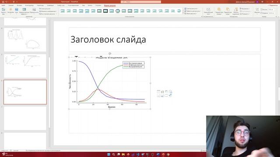Select current slide thumbnail with SIR chart
The width and height of the screenshot is (280, 157).
coord(25,92)
